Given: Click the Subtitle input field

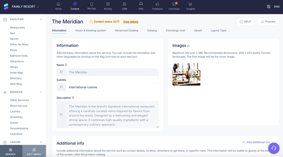Looking at the screenshot, I should [x=112, y=87].
